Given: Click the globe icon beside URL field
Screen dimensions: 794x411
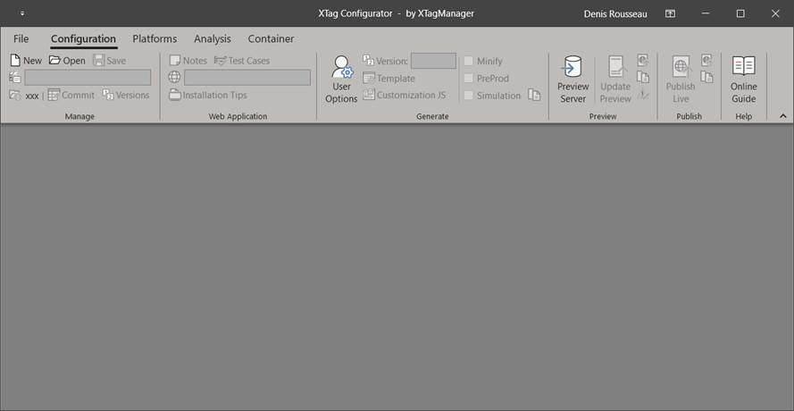Looking at the screenshot, I should point(174,78).
